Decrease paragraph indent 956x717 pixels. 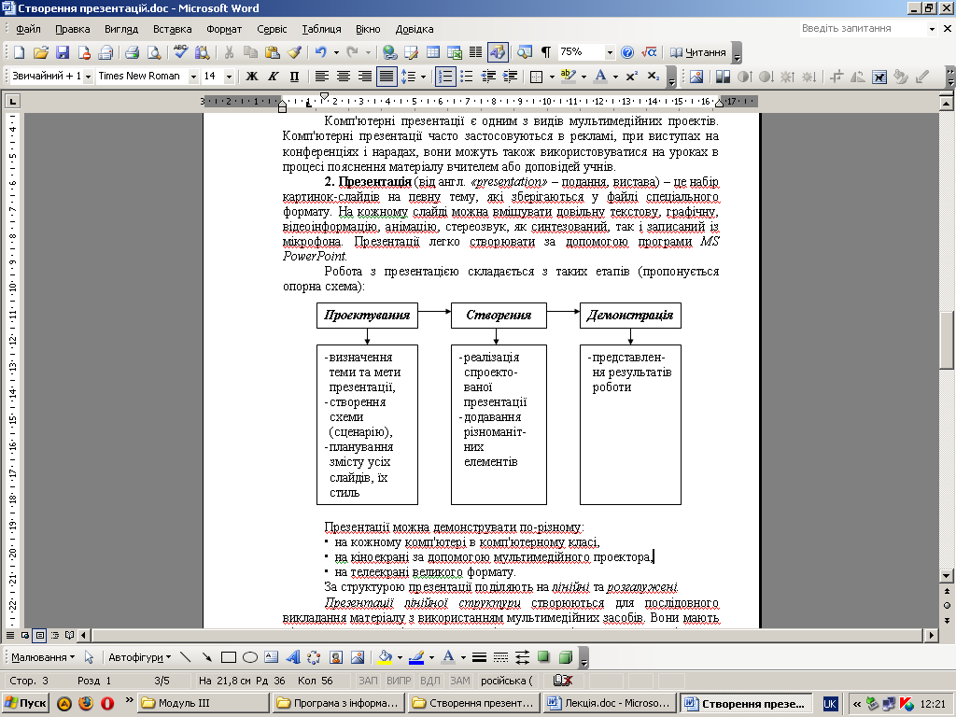coord(488,77)
